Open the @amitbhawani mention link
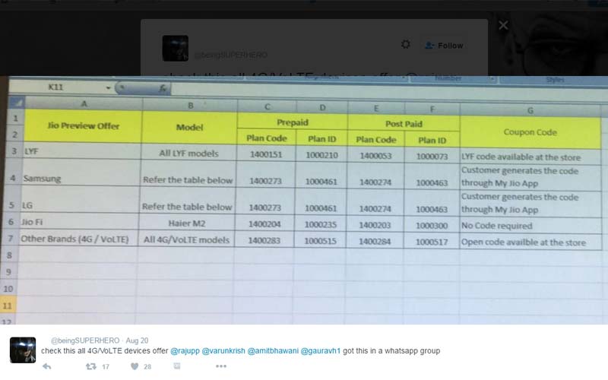The width and height of the screenshot is (608, 380). [x=273, y=351]
